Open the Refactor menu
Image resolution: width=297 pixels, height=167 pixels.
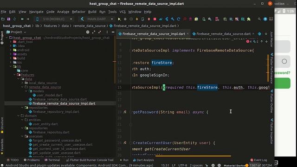coord(78,12)
